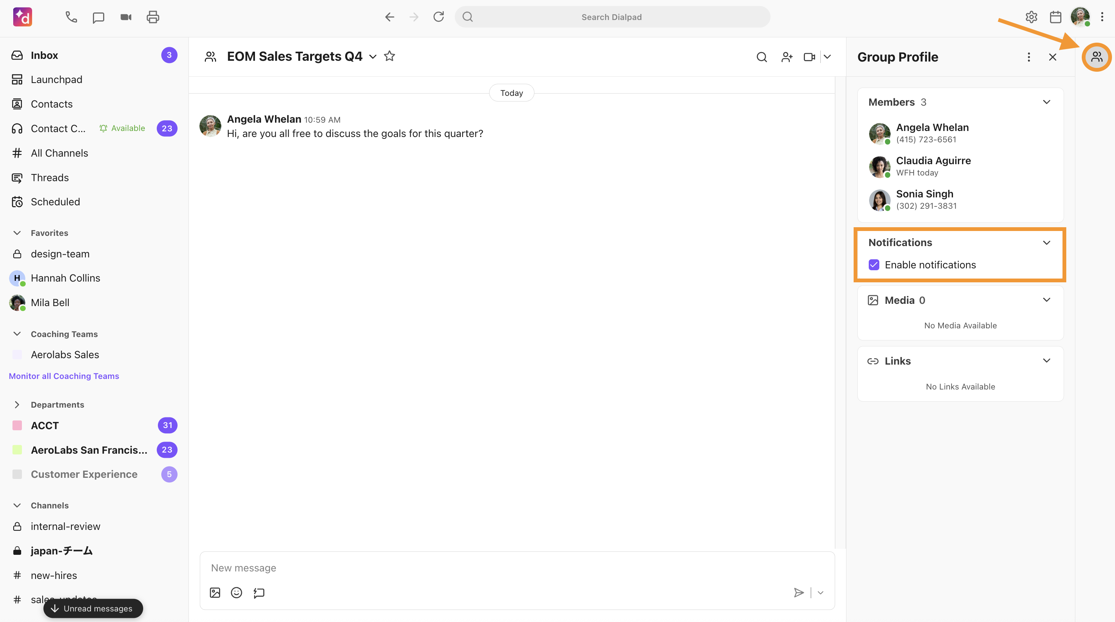
Task: Collapse the Media section
Action: pyautogui.click(x=1046, y=300)
